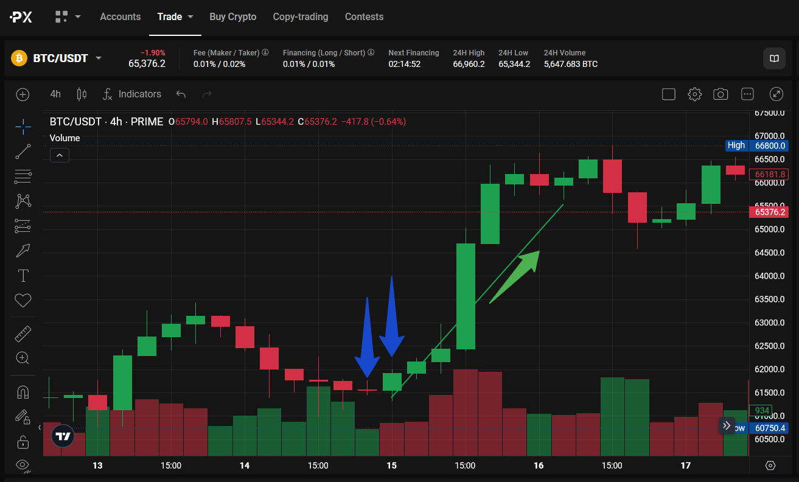Open the Accounts page

pos(120,16)
